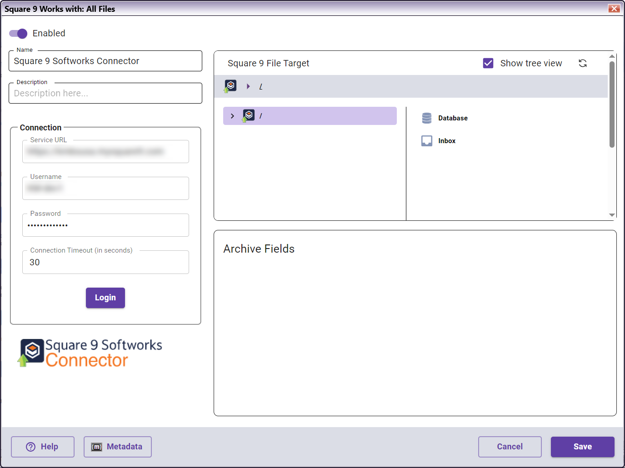Click the Login button
This screenshot has width=625, height=468.
[105, 298]
